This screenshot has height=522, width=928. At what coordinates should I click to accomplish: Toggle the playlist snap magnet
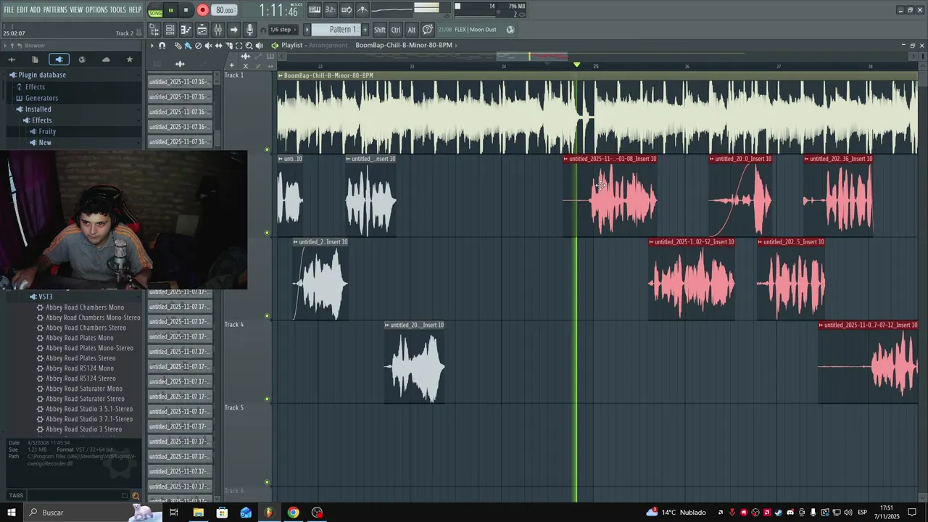162,46
